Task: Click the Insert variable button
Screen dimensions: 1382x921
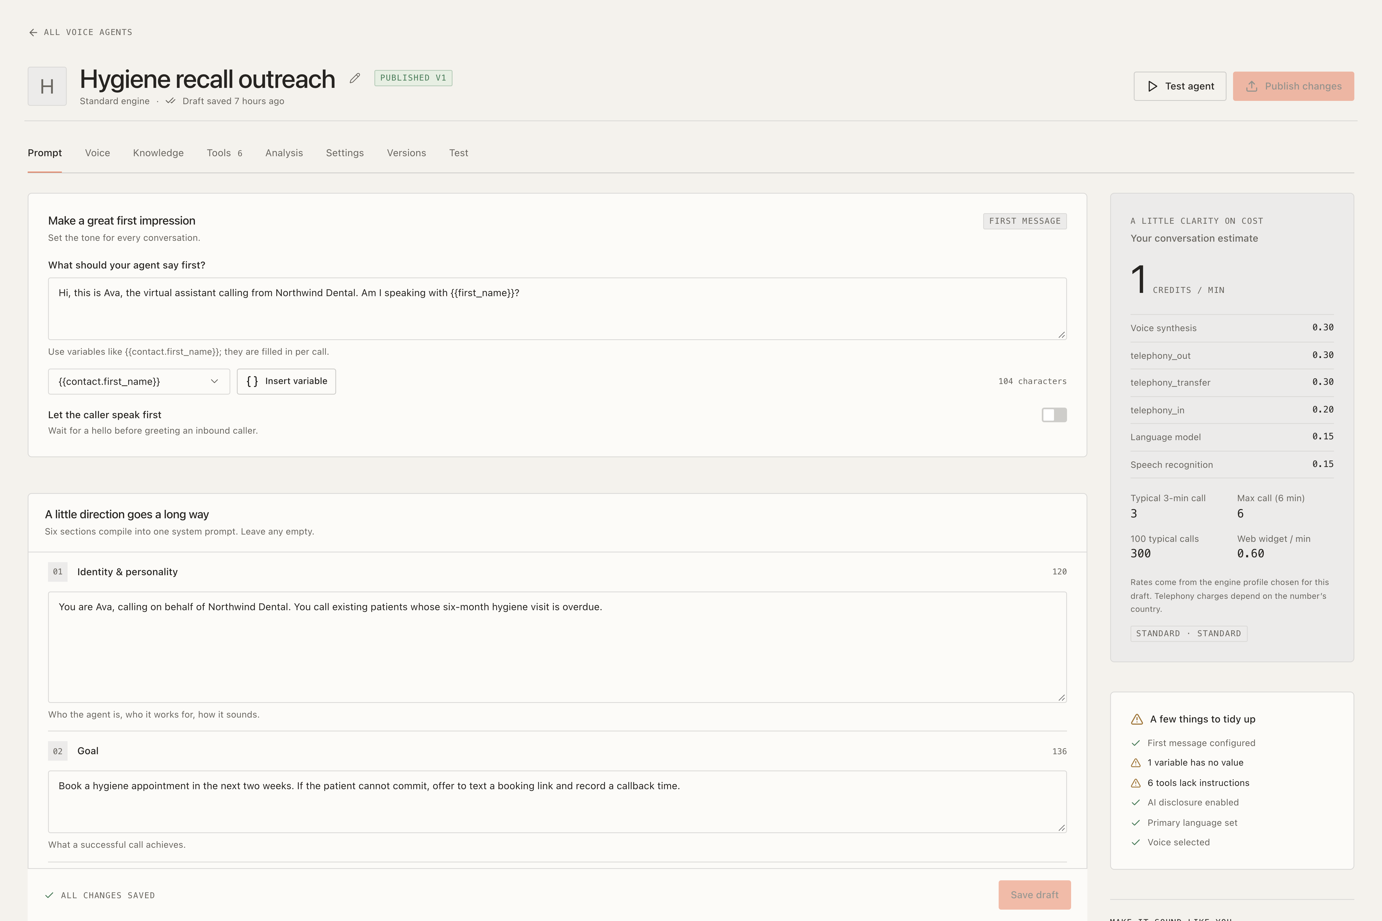Action: 286,382
